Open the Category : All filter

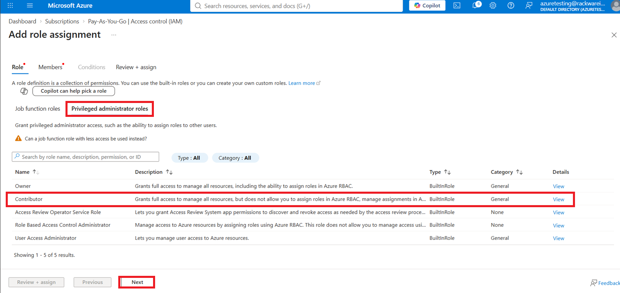[x=235, y=158]
